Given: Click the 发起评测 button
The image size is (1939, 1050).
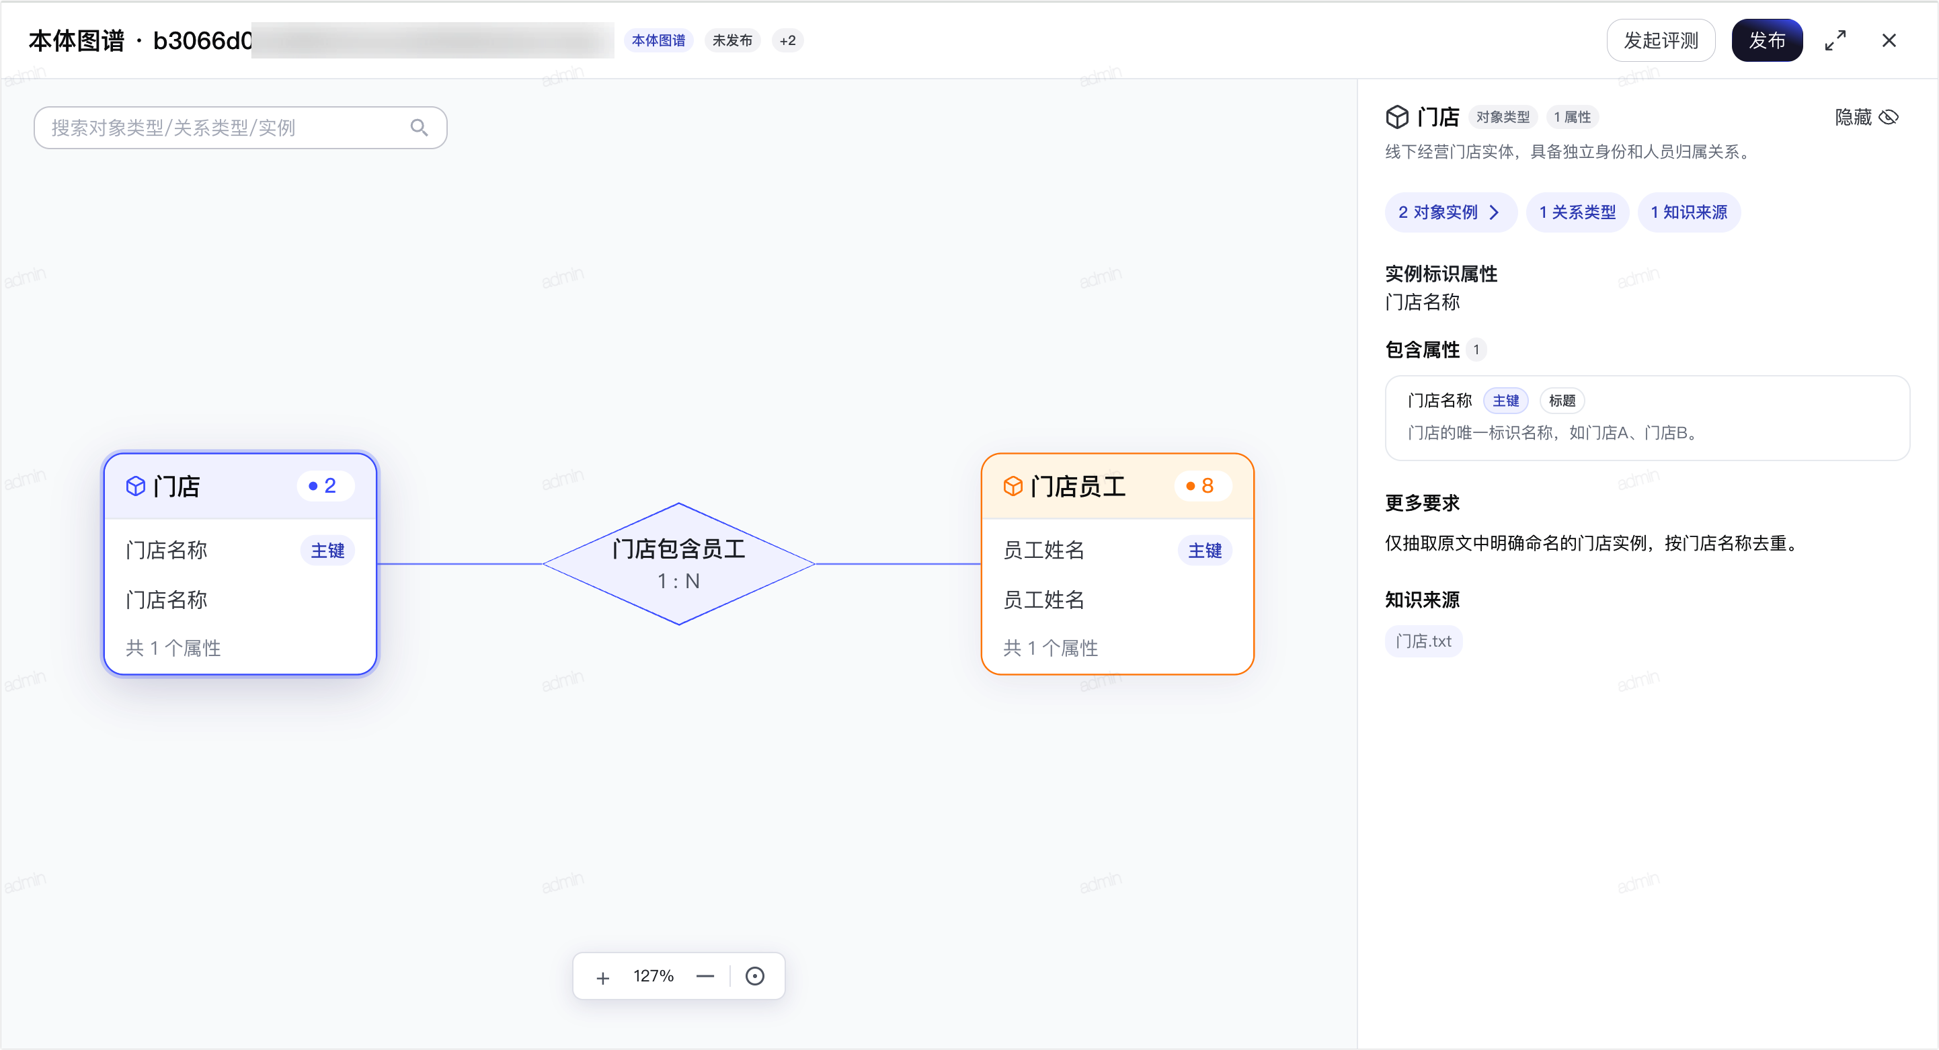Looking at the screenshot, I should tap(1661, 40).
